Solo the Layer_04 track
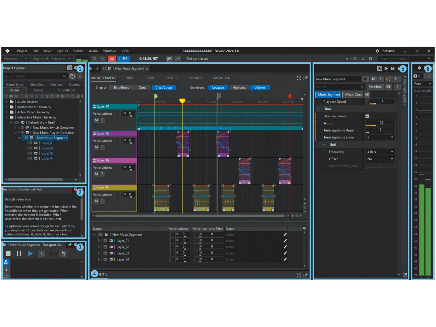Image resolution: width=436 pixels, height=327 pixels. 102,201
